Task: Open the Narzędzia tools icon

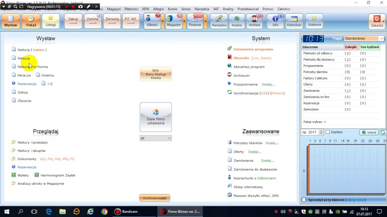Action: [x=219, y=21]
